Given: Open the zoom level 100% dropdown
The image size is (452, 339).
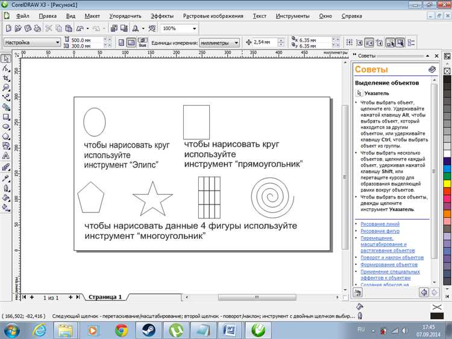Looking at the screenshot, I should coord(195,28).
